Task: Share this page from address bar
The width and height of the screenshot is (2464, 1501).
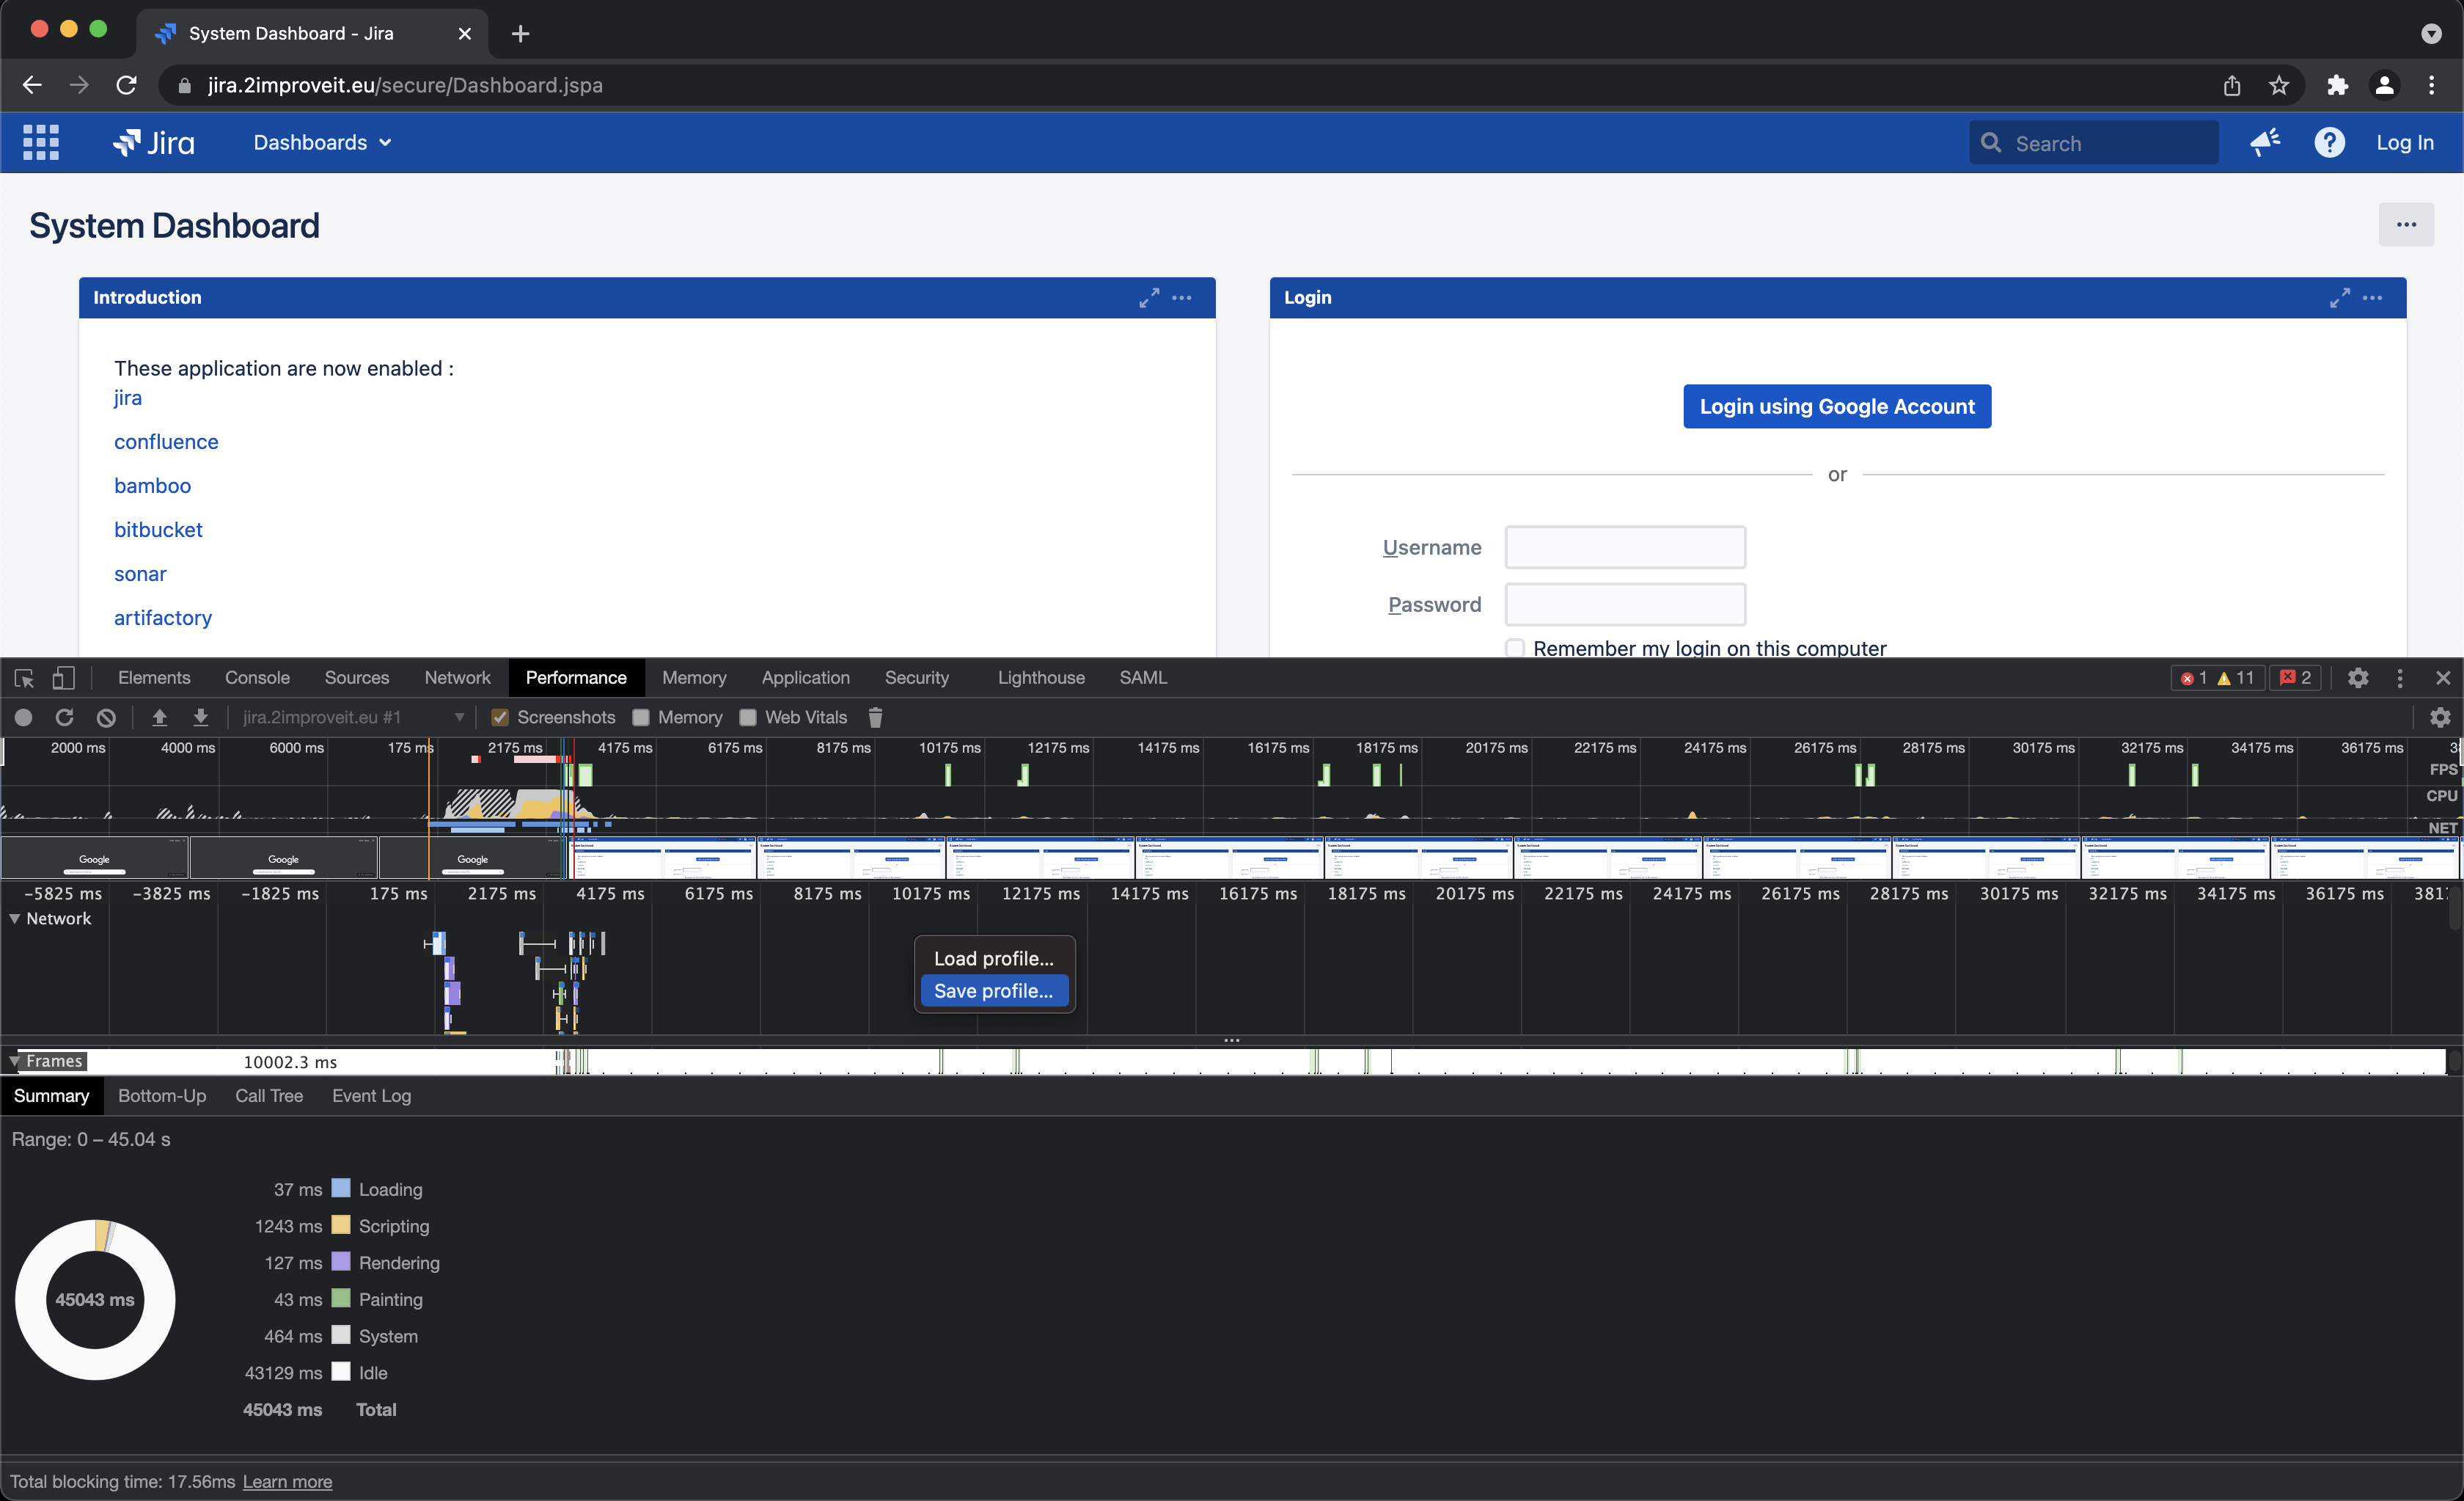Action: tap(2232, 85)
